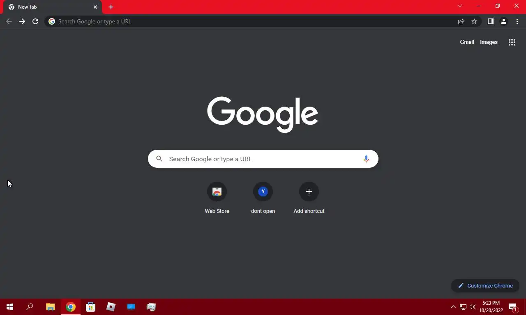Screen dimensions: 526x315
Task: Click the Google logo
Action: 263,114
